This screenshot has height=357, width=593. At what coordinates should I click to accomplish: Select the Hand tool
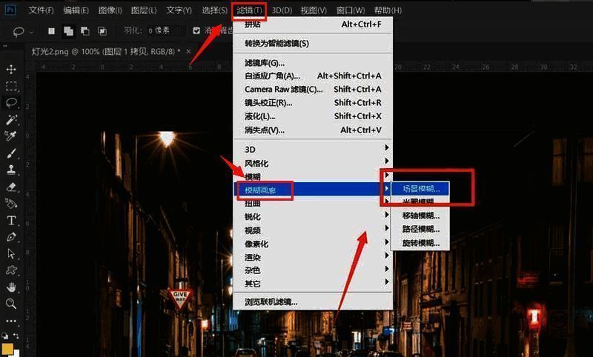(11, 287)
